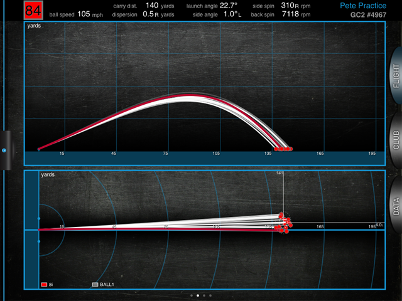Go to the first page indicator dot
Image resolution: width=402 pixels, height=301 pixels.
click(191, 295)
